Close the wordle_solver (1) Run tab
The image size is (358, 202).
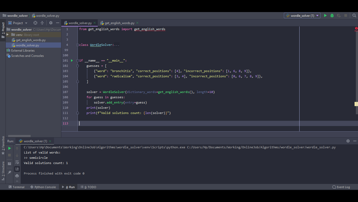pyautogui.click(x=50, y=141)
